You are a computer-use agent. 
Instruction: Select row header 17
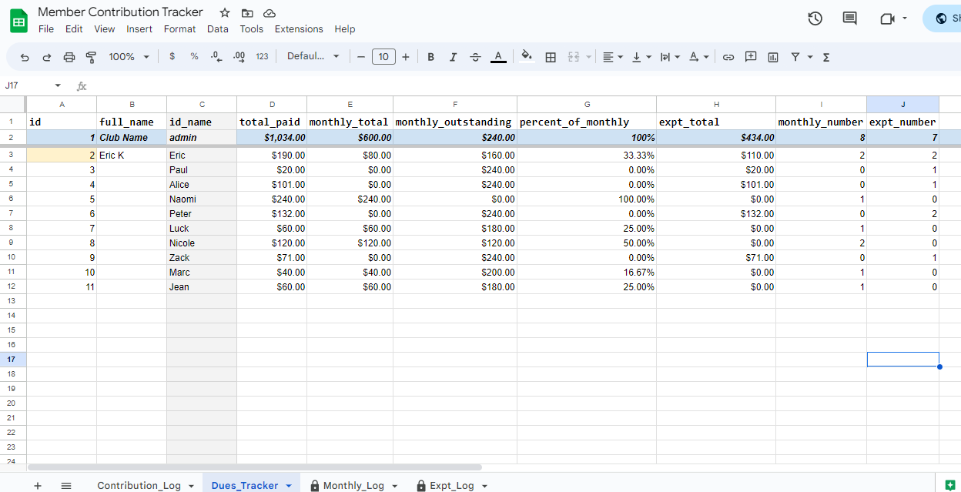pyautogui.click(x=12, y=360)
